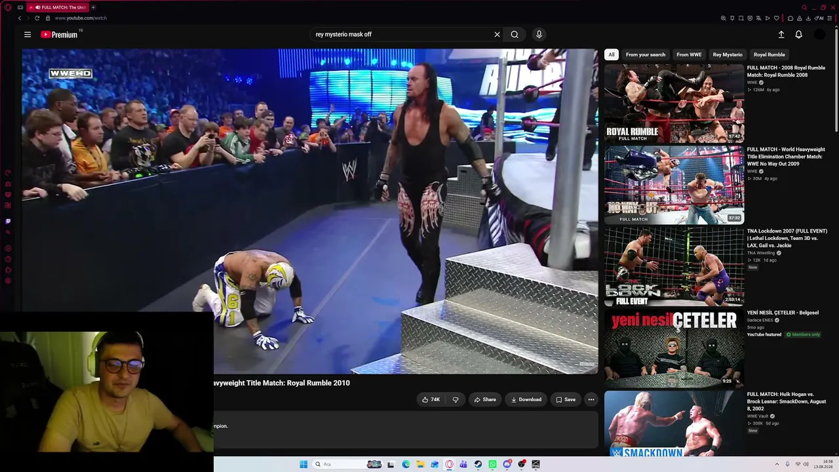Start voice search with the microphone
Image resolution: width=839 pixels, height=472 pixels.
click(539, 35)
